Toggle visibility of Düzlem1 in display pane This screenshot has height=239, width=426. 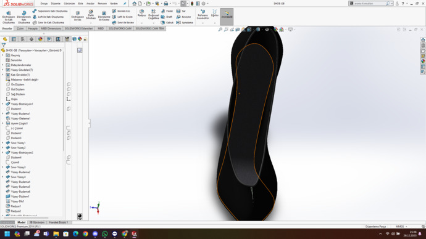(69, 108)
